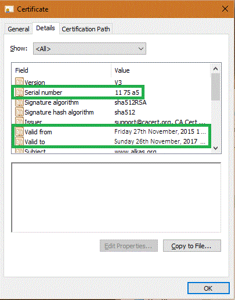Image resolution: width=235 pixels, height=300 pixels.
Task: Select the Valid to field icon
Action: [x=19, y=142]
